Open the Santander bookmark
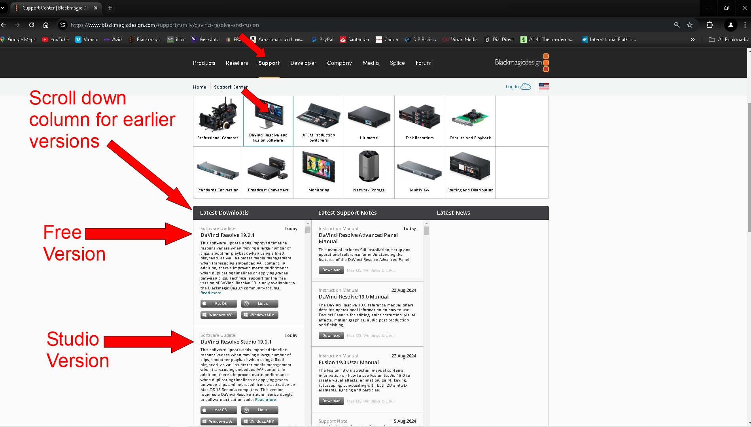The height and width of the screenshot is (427, 751). tap(354, 40)
